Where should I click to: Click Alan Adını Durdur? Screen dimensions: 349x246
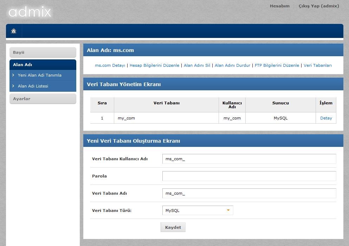[x=232, y=65]
